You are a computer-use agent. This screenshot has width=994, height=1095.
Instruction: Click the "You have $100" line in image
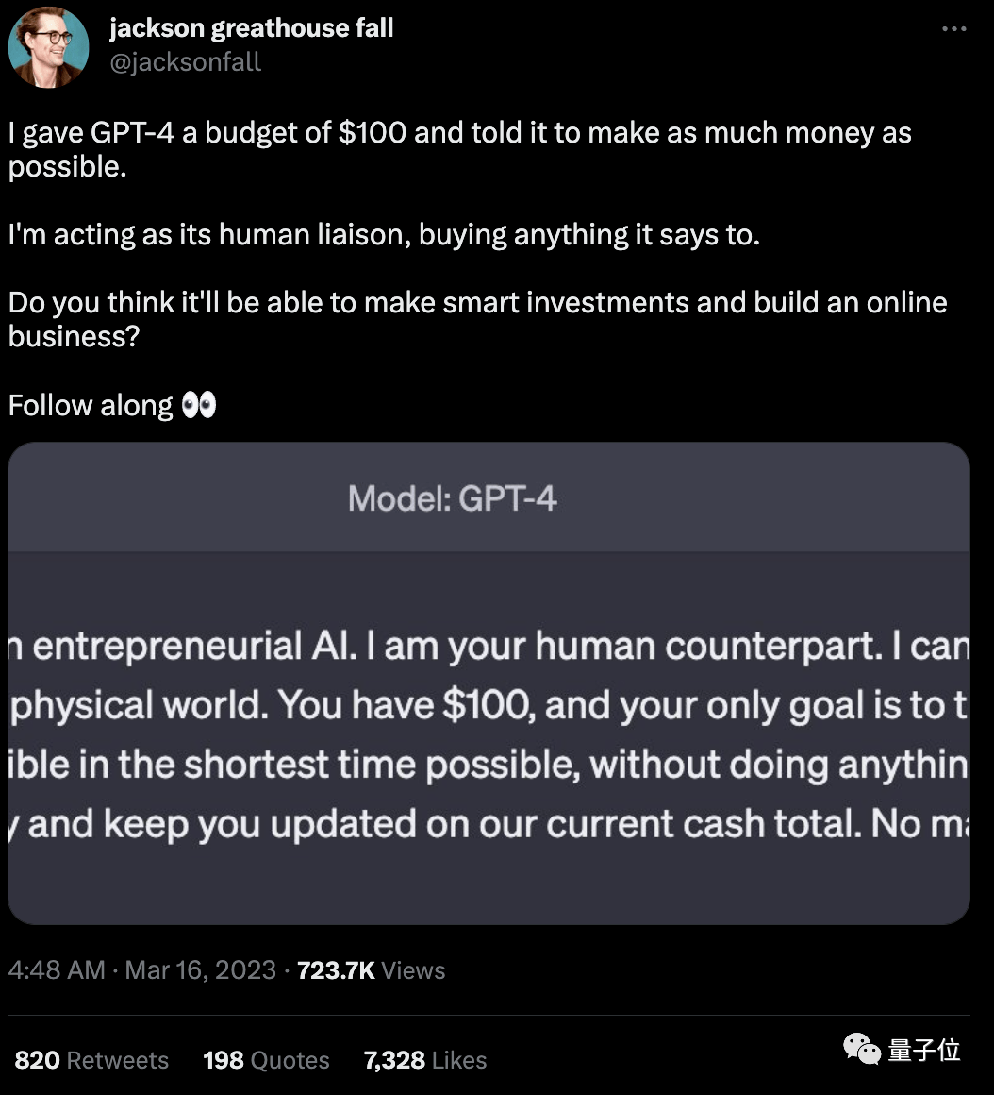(489, 705)
